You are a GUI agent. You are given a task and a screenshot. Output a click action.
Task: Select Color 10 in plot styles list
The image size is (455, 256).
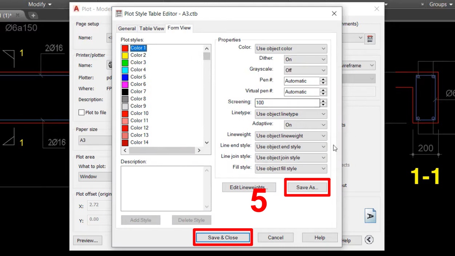coord(139,113)
